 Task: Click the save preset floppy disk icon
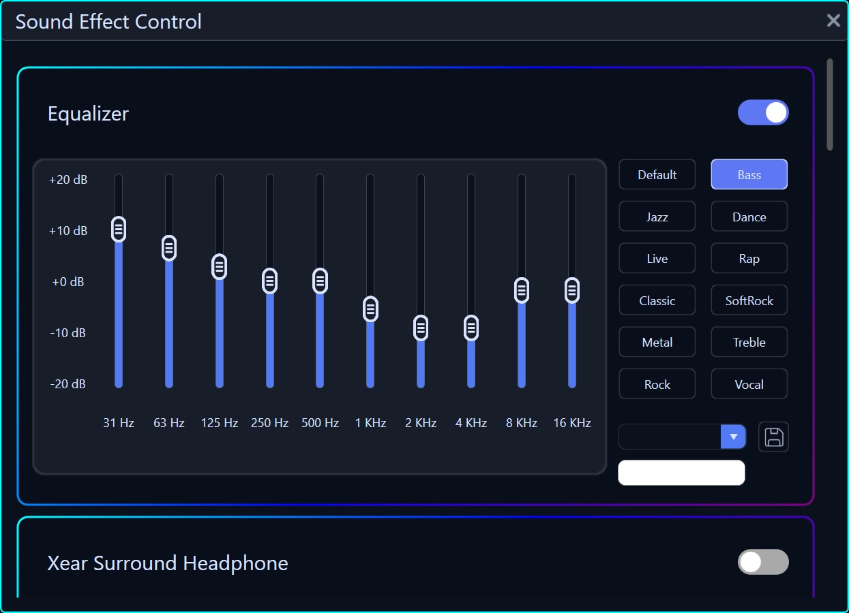[x=773, y=437]
